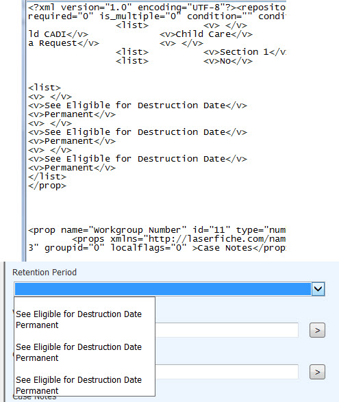
Task: Choose the last 'Permanent' option at list bottom
Action: pyautogui.click(x=37, y=391)
